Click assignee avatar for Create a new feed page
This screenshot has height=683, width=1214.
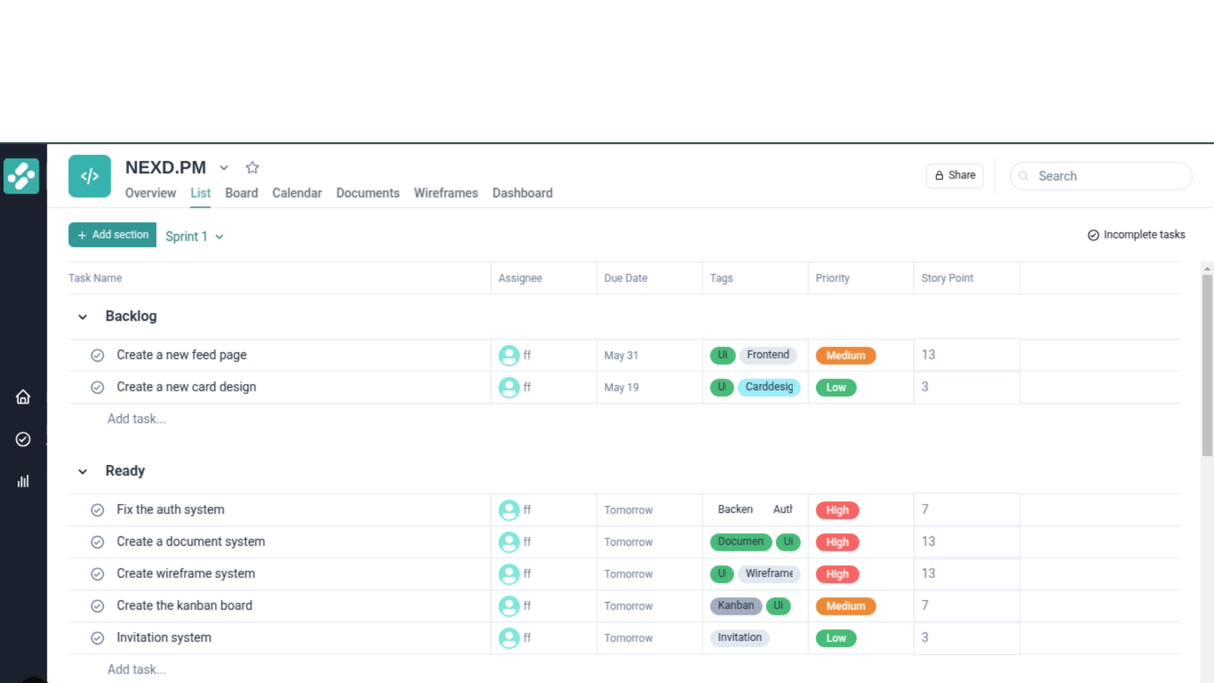click(509, 355)
